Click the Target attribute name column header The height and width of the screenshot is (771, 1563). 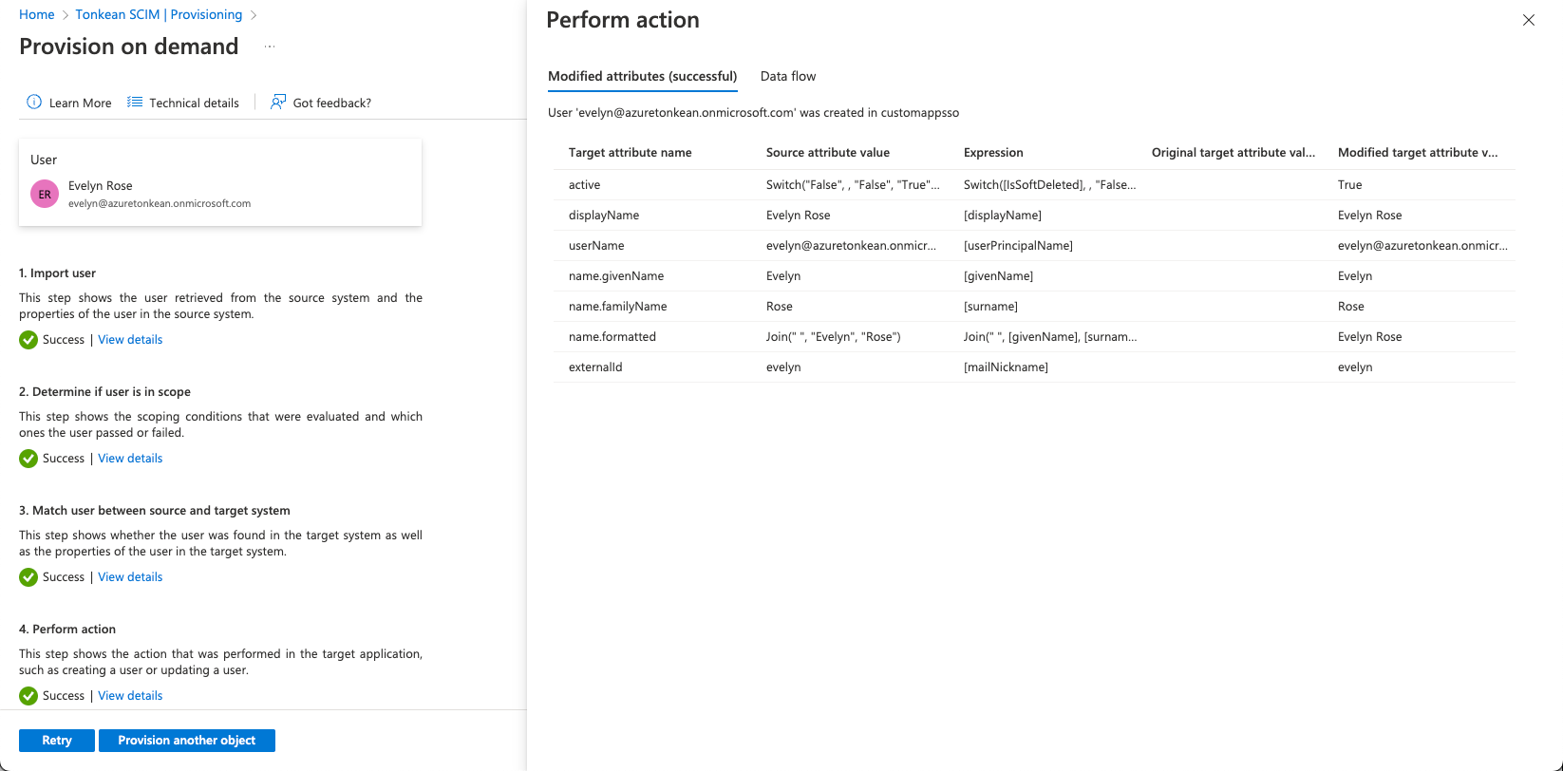tap(630, 152)
